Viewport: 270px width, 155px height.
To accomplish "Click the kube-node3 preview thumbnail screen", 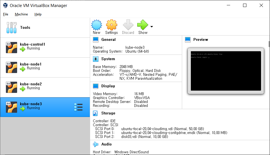I will (226, 71).
